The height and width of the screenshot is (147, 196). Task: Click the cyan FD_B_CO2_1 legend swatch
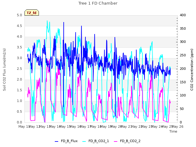[x=84, y=141]
